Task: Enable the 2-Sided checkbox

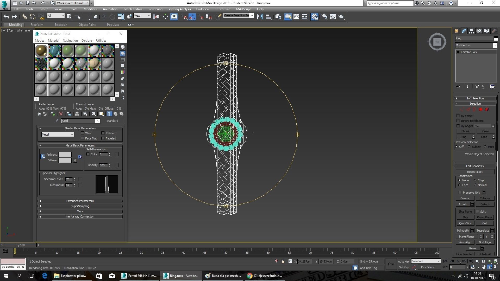Action: coord(103,133)
